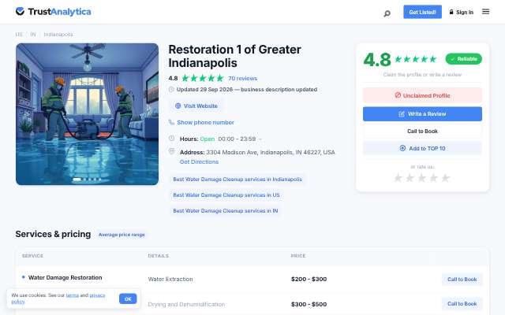Select the first image carousel indicator
The height and width of the screenshot is (315, 505).
pos(77,180)
